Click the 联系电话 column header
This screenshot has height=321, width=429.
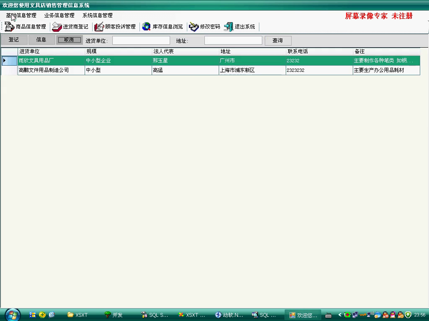pyautogui.click(x=319, y=51)
